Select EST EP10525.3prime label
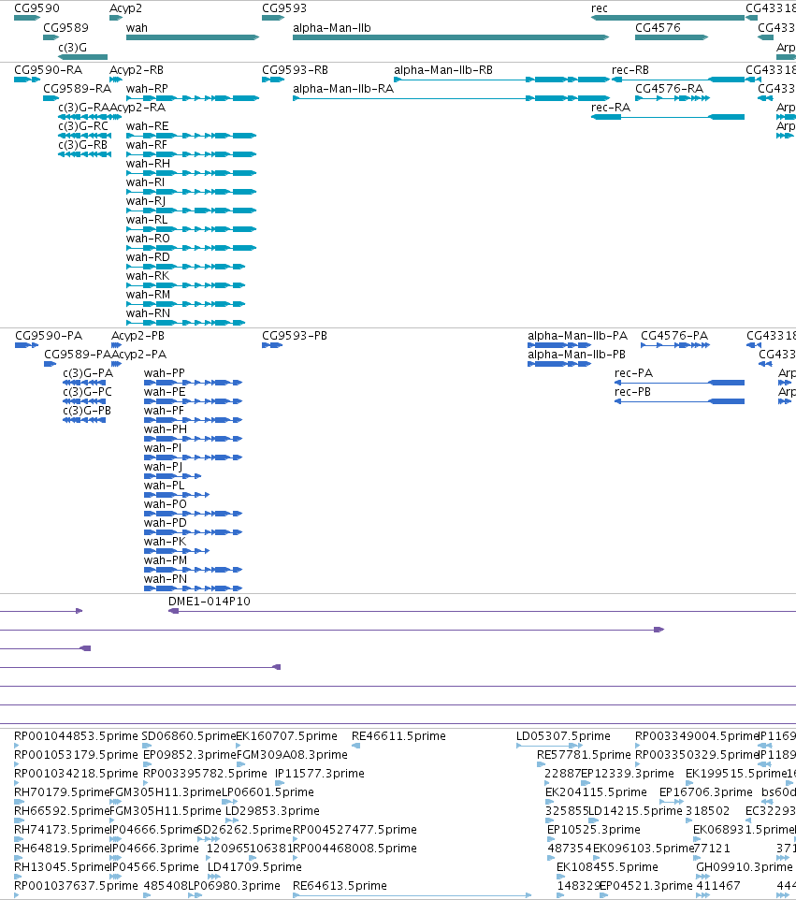The width and height of the screenshot is (796, 900). [593, 830]
